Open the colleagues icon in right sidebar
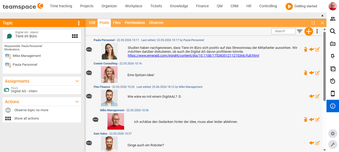Screen dimensions: 339x152 tap(333, 19)
